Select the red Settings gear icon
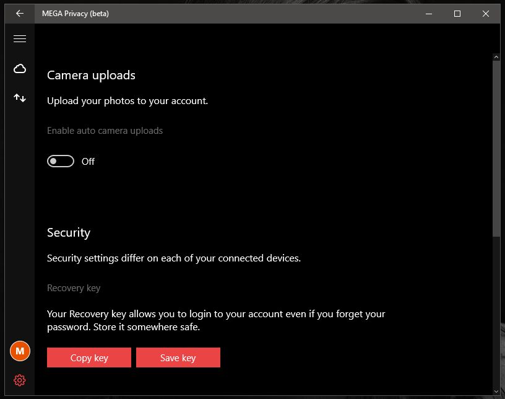This screenshot has width=505, height=399. pyautogui.click(x=20, y=380)
